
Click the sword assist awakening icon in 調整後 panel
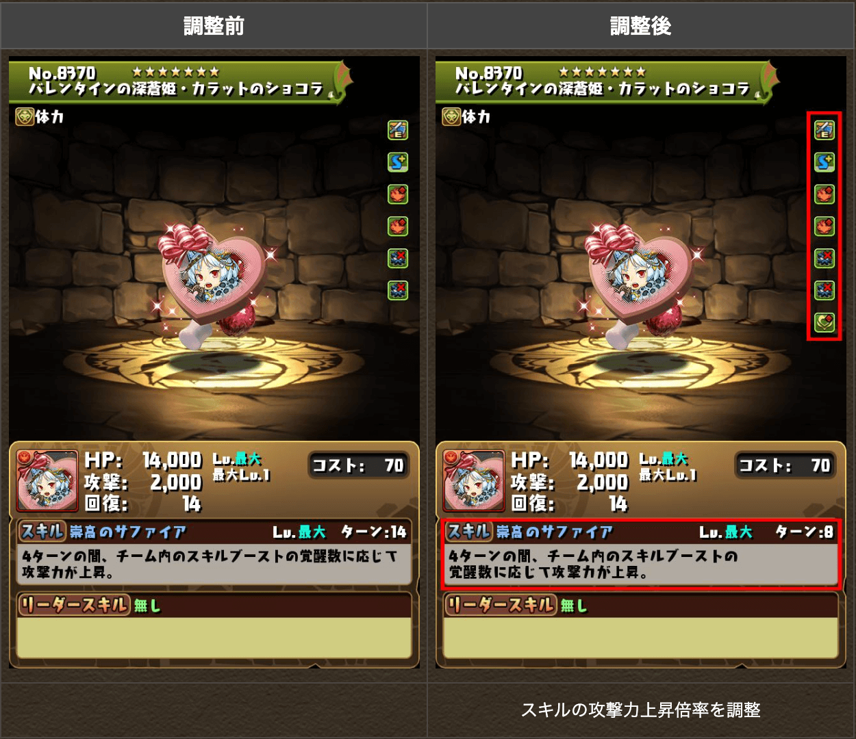[824, 129]
